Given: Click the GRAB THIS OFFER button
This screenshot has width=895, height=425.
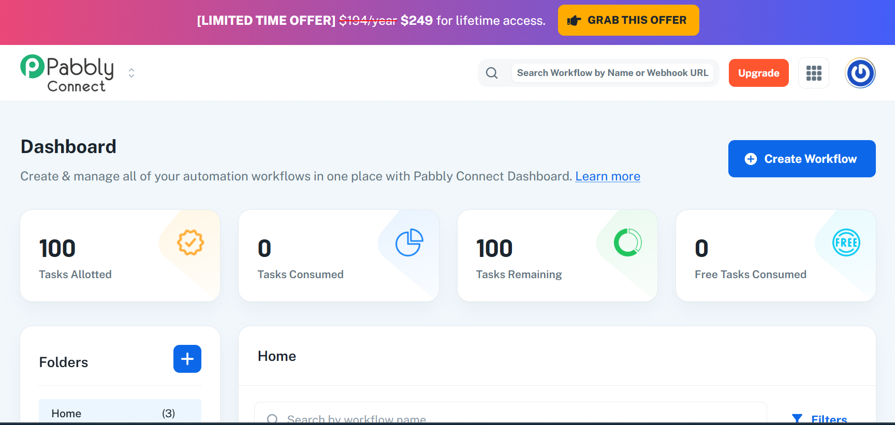Looking at the screenshot, I should [628, 20].
